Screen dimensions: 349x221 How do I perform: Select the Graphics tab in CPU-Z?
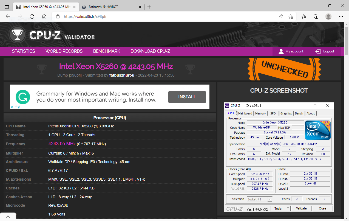click(286, 113)
